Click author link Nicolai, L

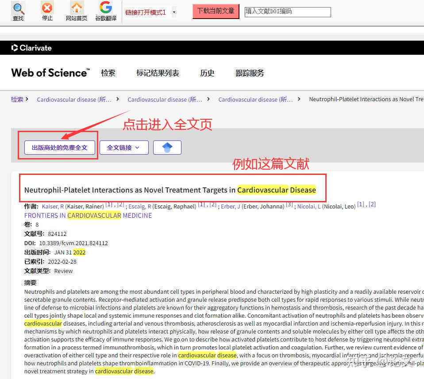[309, 207]
